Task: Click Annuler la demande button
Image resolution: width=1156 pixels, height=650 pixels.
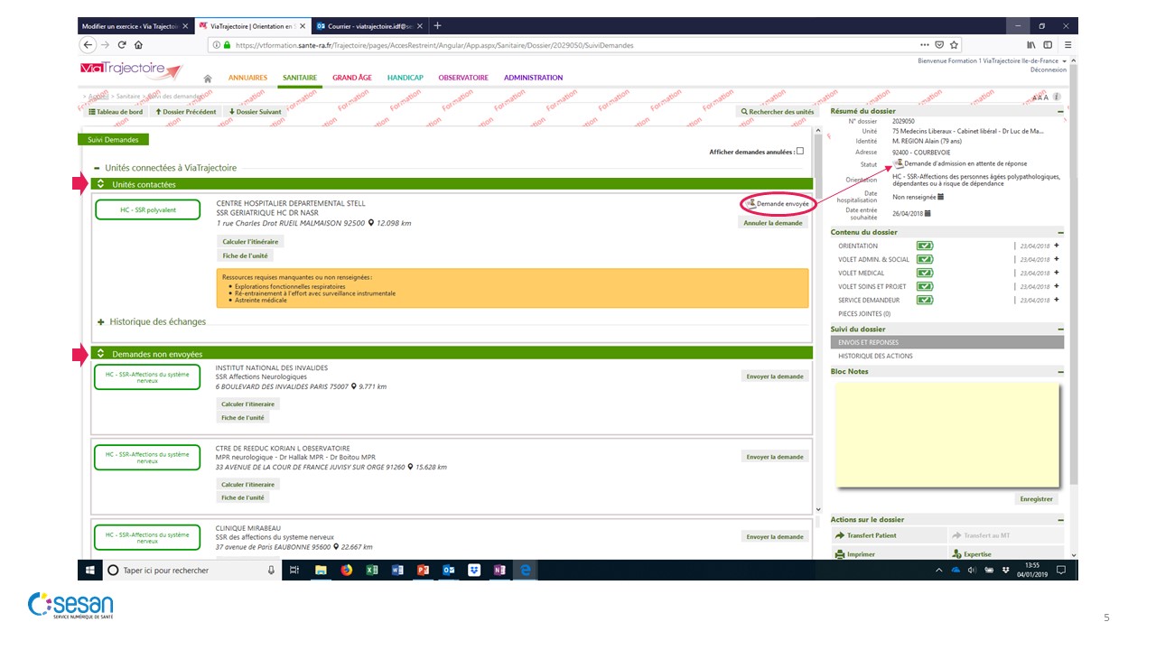Action: [x=773, y=223]
